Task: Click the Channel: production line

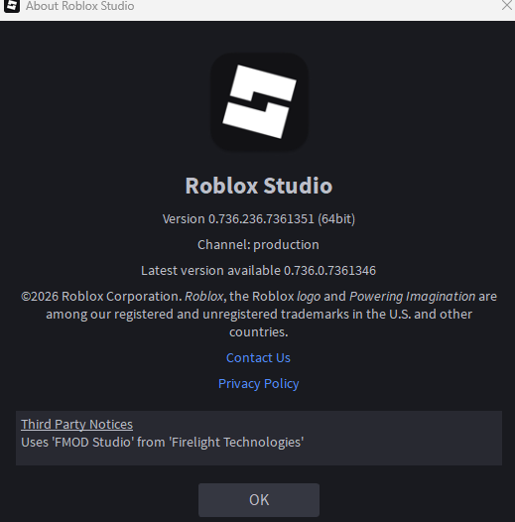Action: coord(258,245)
